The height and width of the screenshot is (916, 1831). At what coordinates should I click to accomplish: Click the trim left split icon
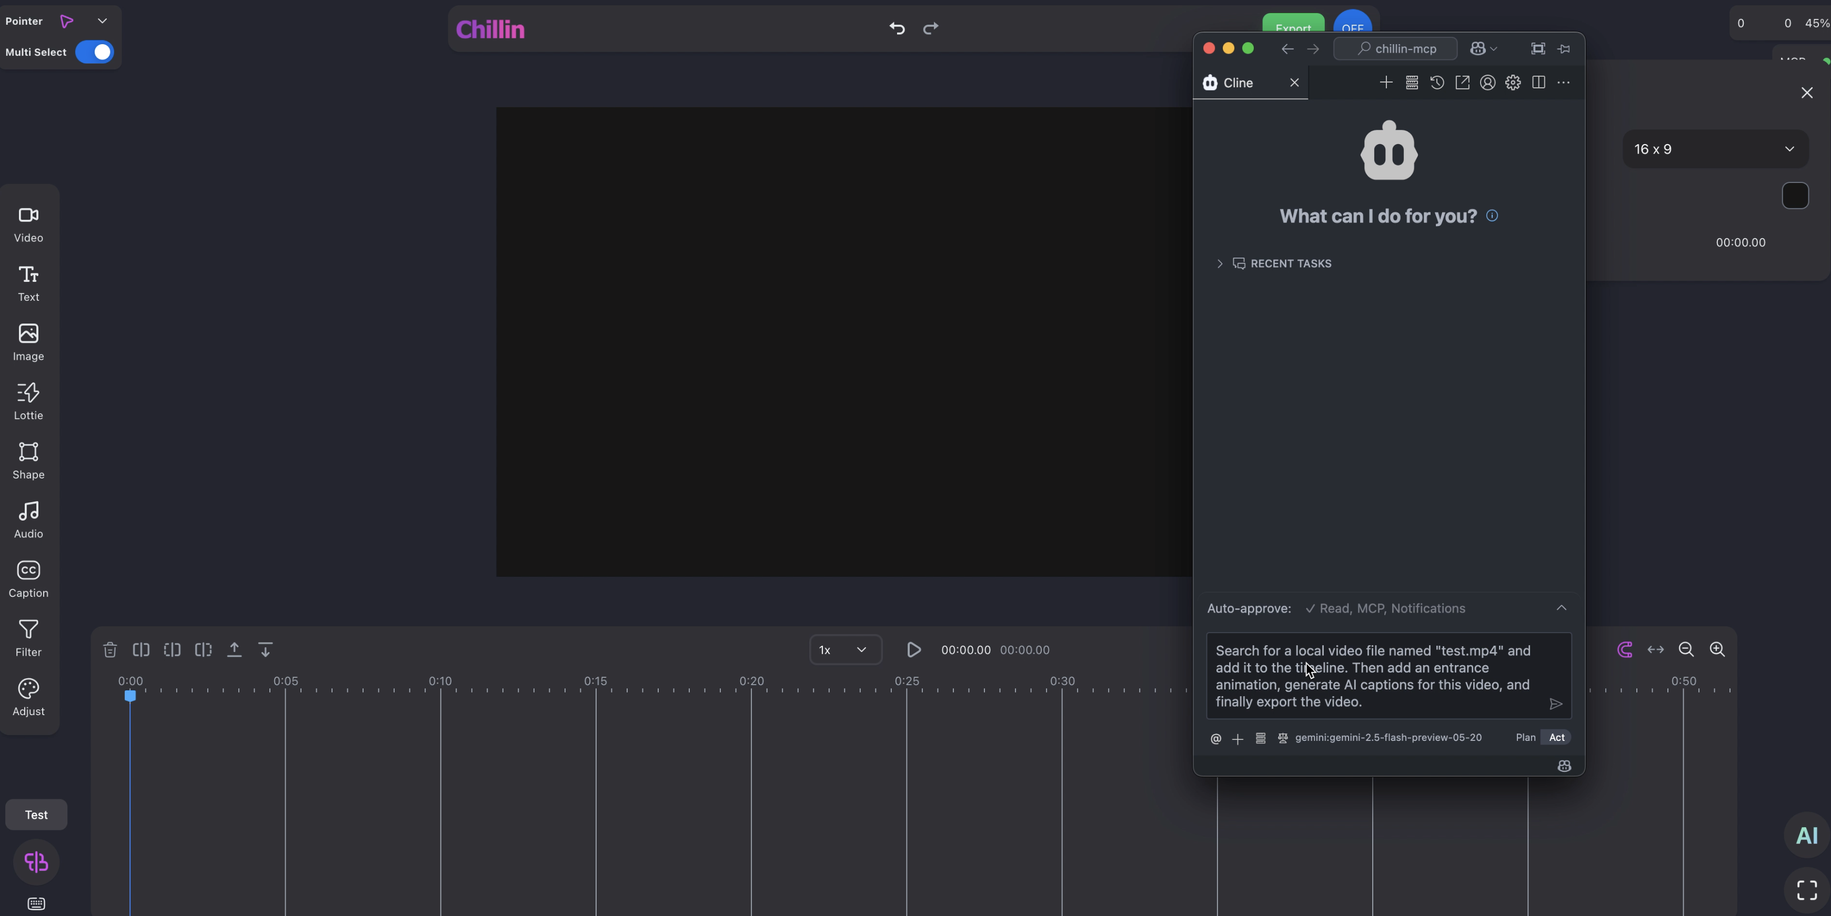point(172,649)
